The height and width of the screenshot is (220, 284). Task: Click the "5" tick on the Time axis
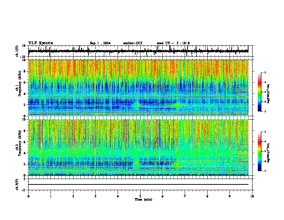tap(140, 196)
